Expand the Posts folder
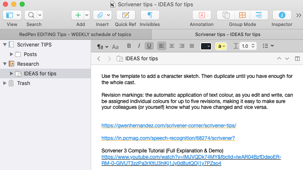The width and height of the screenshot is (303, 170). pyautogui.click(x=11, y=54)
